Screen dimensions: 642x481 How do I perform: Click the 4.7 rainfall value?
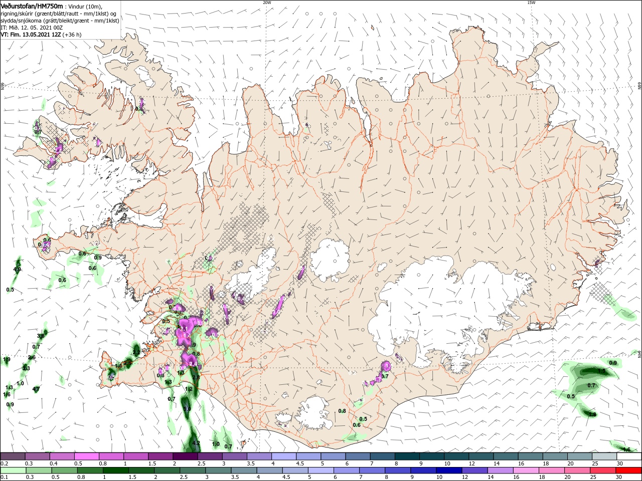coord(36,389)
